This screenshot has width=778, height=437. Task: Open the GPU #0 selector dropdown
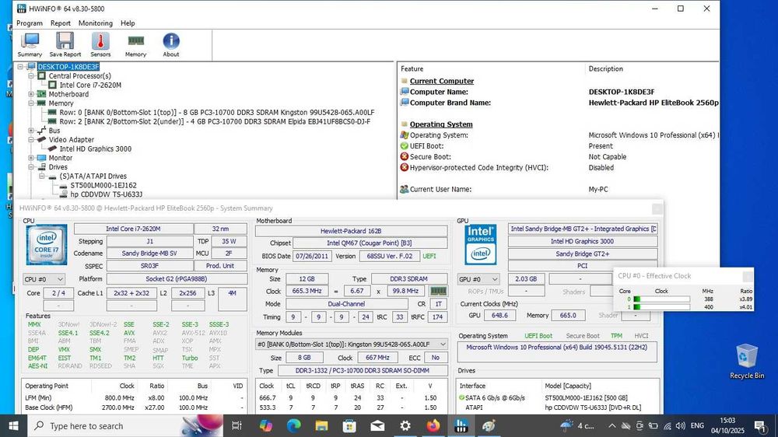(x=478, y=279)
